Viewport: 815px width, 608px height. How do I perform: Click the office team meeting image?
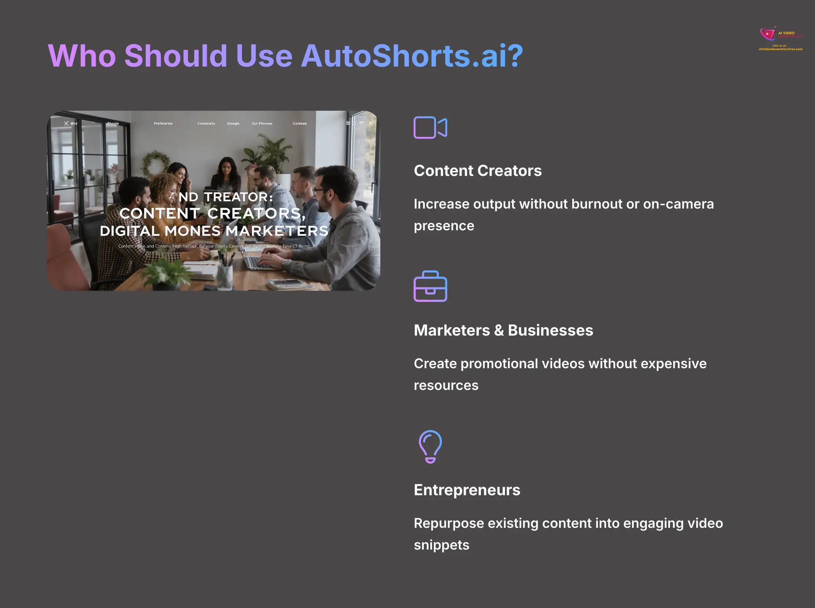(213, 201)
